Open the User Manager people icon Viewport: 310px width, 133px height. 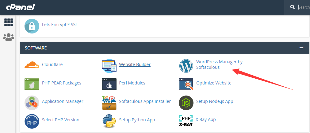coord(9,37)
